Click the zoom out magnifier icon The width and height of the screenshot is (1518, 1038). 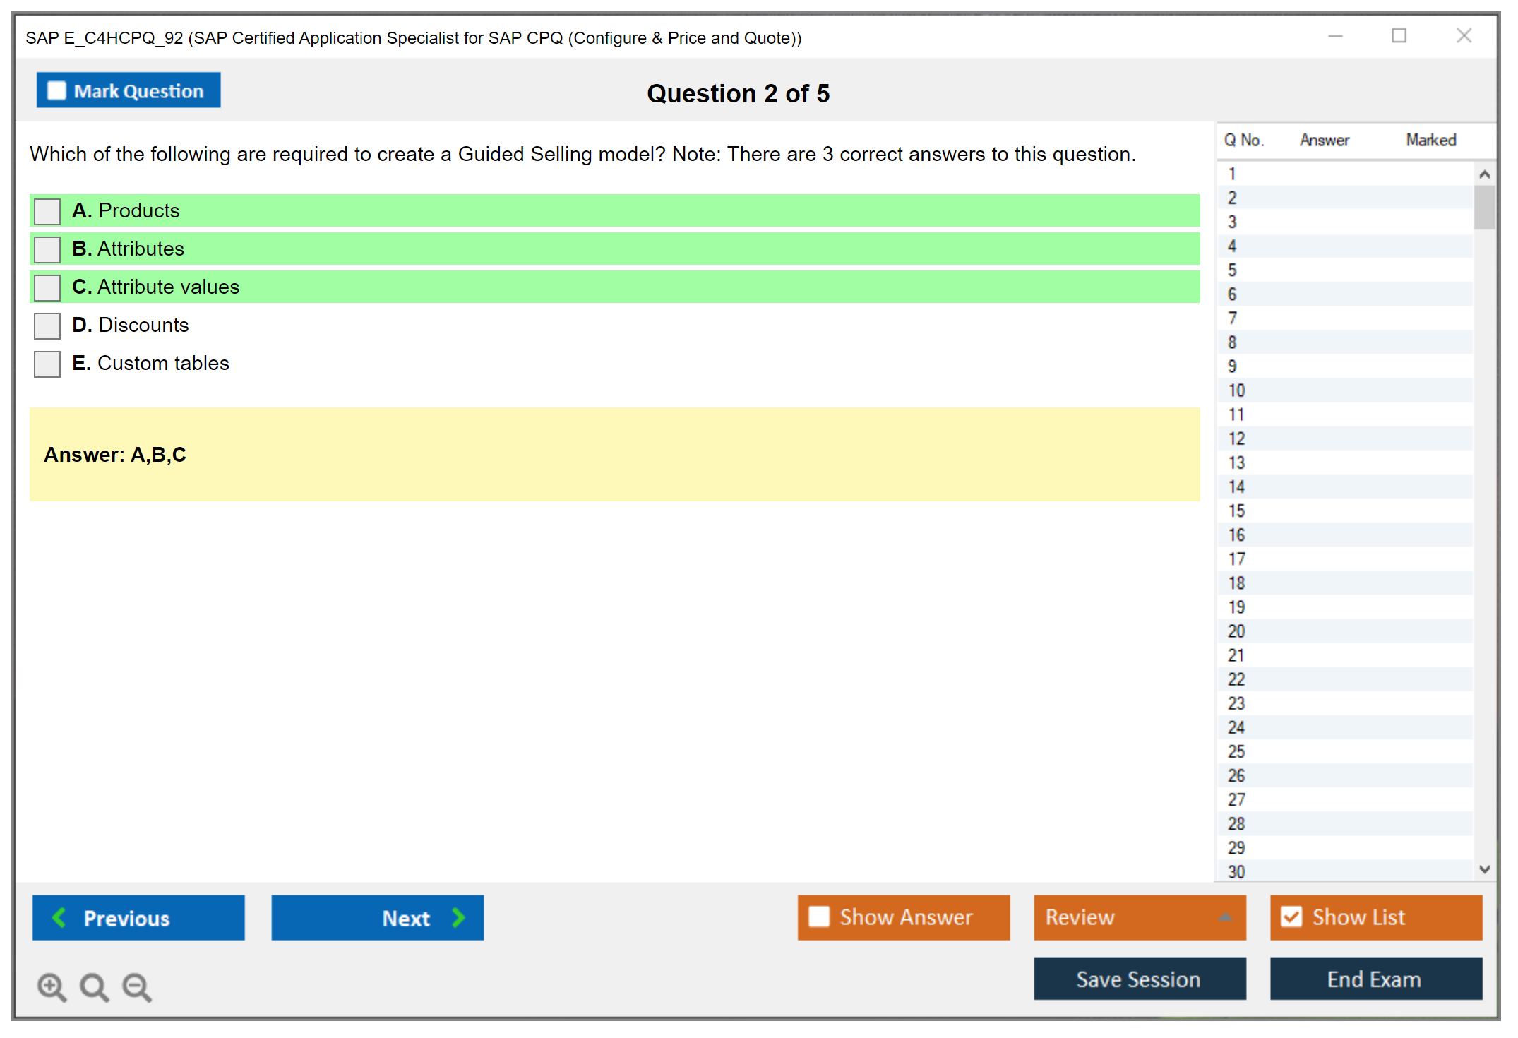pos(137,986)
